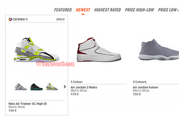Open the Air Jordan 2 Retro shoe image
This screenshot has width=179, height=119.
[99, 49]
